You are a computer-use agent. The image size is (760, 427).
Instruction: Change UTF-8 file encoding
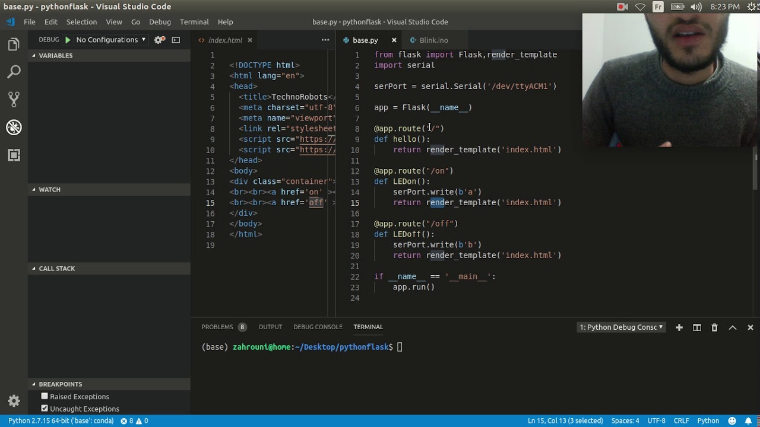tap(656, 421)
